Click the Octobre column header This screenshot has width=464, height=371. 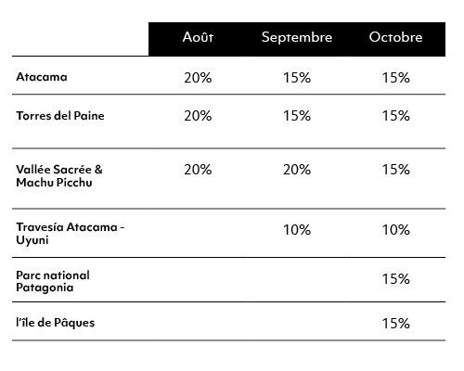point(395,37)
